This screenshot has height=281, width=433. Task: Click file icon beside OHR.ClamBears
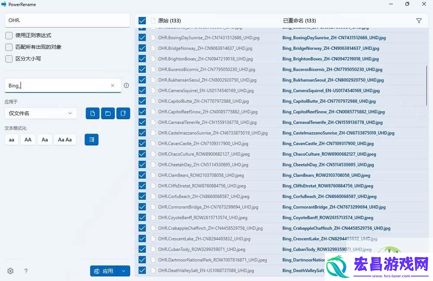[153, 175]
